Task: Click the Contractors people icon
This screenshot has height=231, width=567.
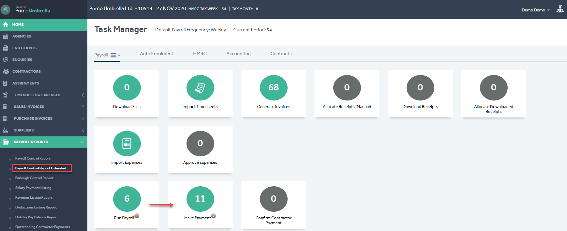Action: pos(6,71)
